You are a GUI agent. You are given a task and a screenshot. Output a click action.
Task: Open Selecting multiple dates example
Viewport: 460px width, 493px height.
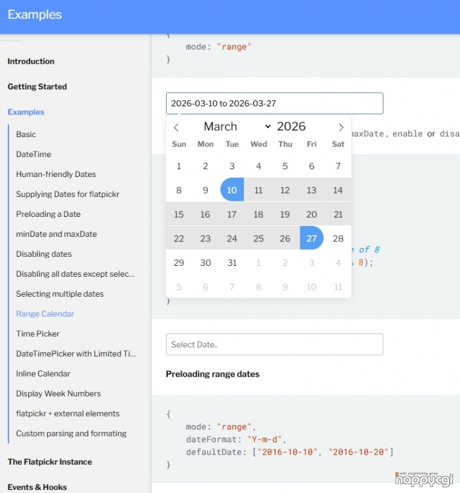pos(60,294)
